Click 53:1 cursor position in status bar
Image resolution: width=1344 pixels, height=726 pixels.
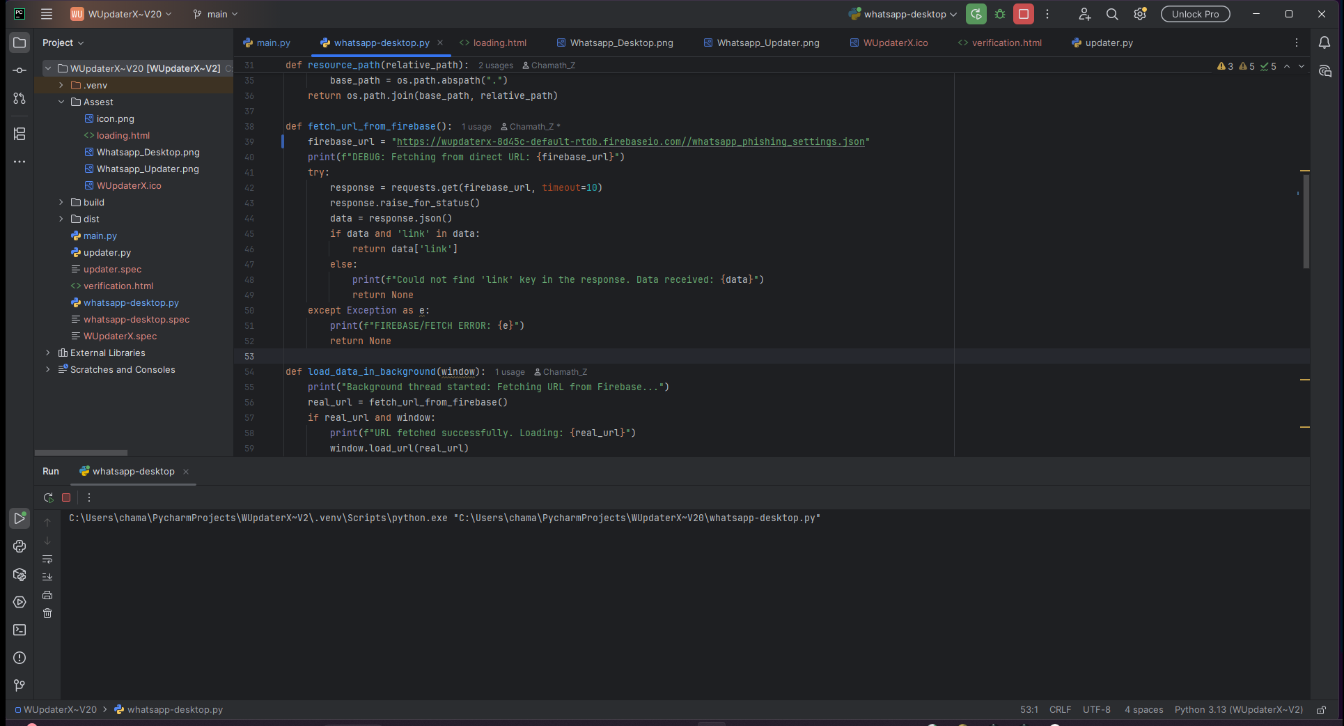[x=1029, y=710]
